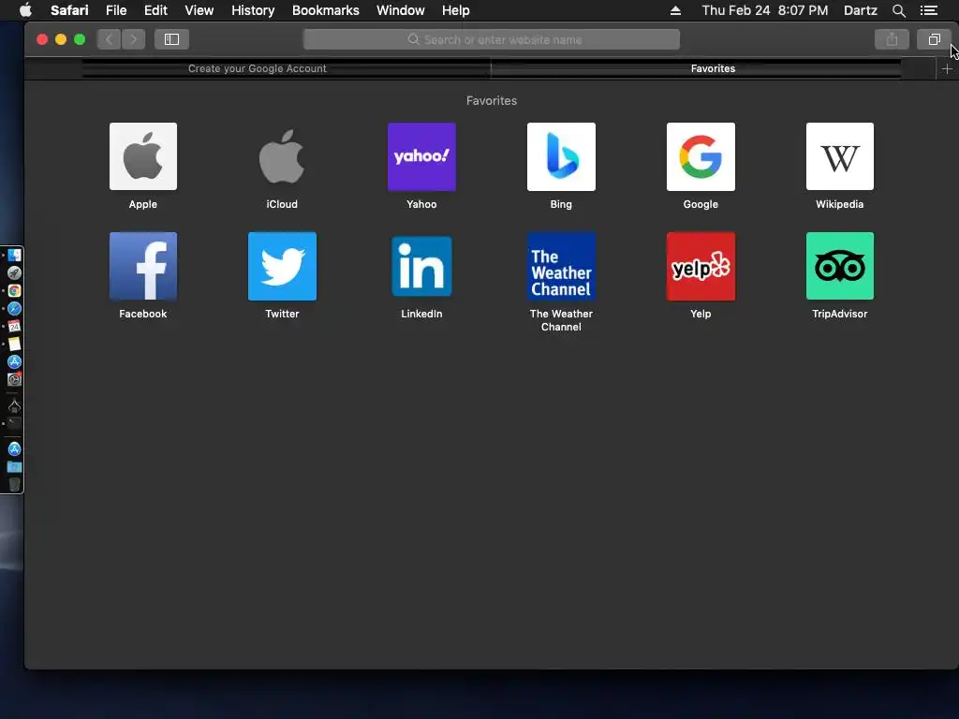Viewport: 959px width, 719px height.
Task: Open Google from Favorites
Action: click(701, 156)
